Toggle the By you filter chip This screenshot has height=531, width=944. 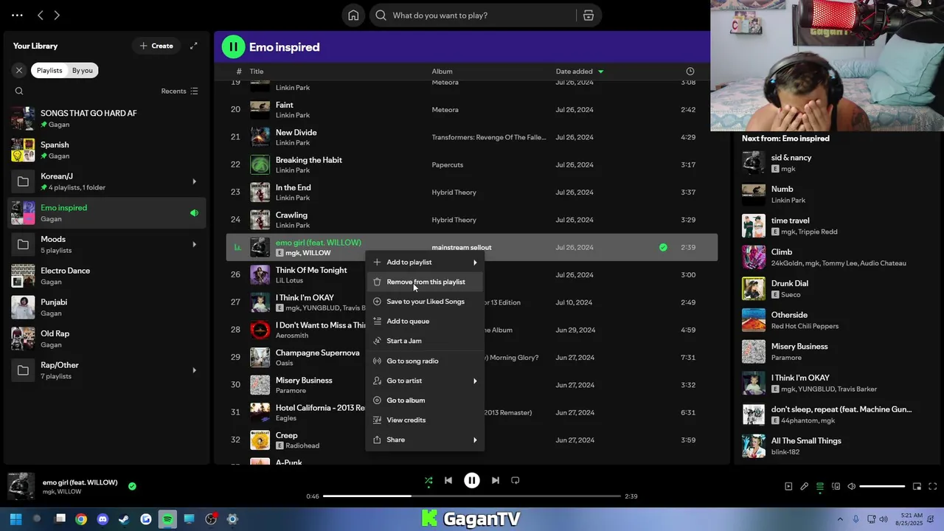[x=83, y=70]
